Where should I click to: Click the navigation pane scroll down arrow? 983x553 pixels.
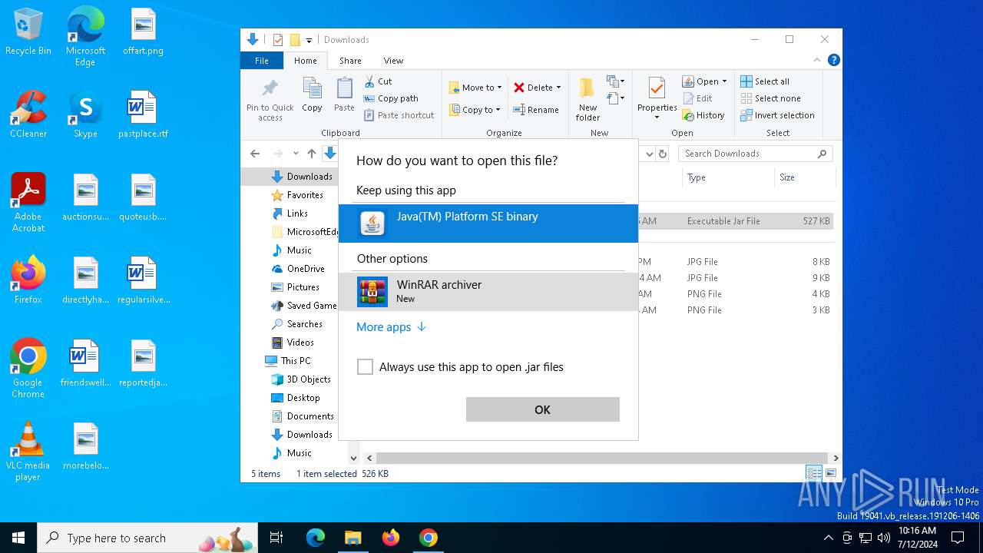[353, 459]
